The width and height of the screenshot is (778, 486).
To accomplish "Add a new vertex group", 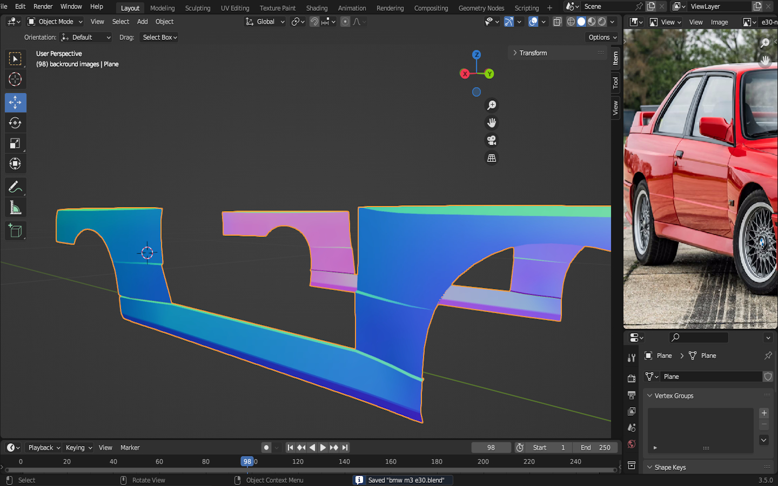I will [x=764, y=413].
